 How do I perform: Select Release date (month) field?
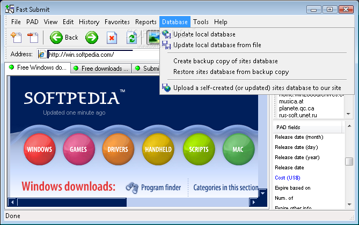pyautogui.click(x=299, y=137)
